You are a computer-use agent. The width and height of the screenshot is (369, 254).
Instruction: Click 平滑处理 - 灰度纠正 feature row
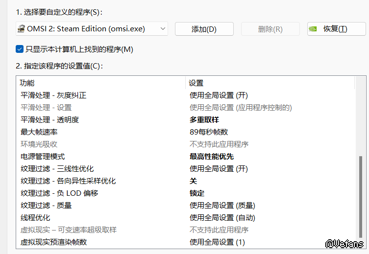tap(53, 95)
